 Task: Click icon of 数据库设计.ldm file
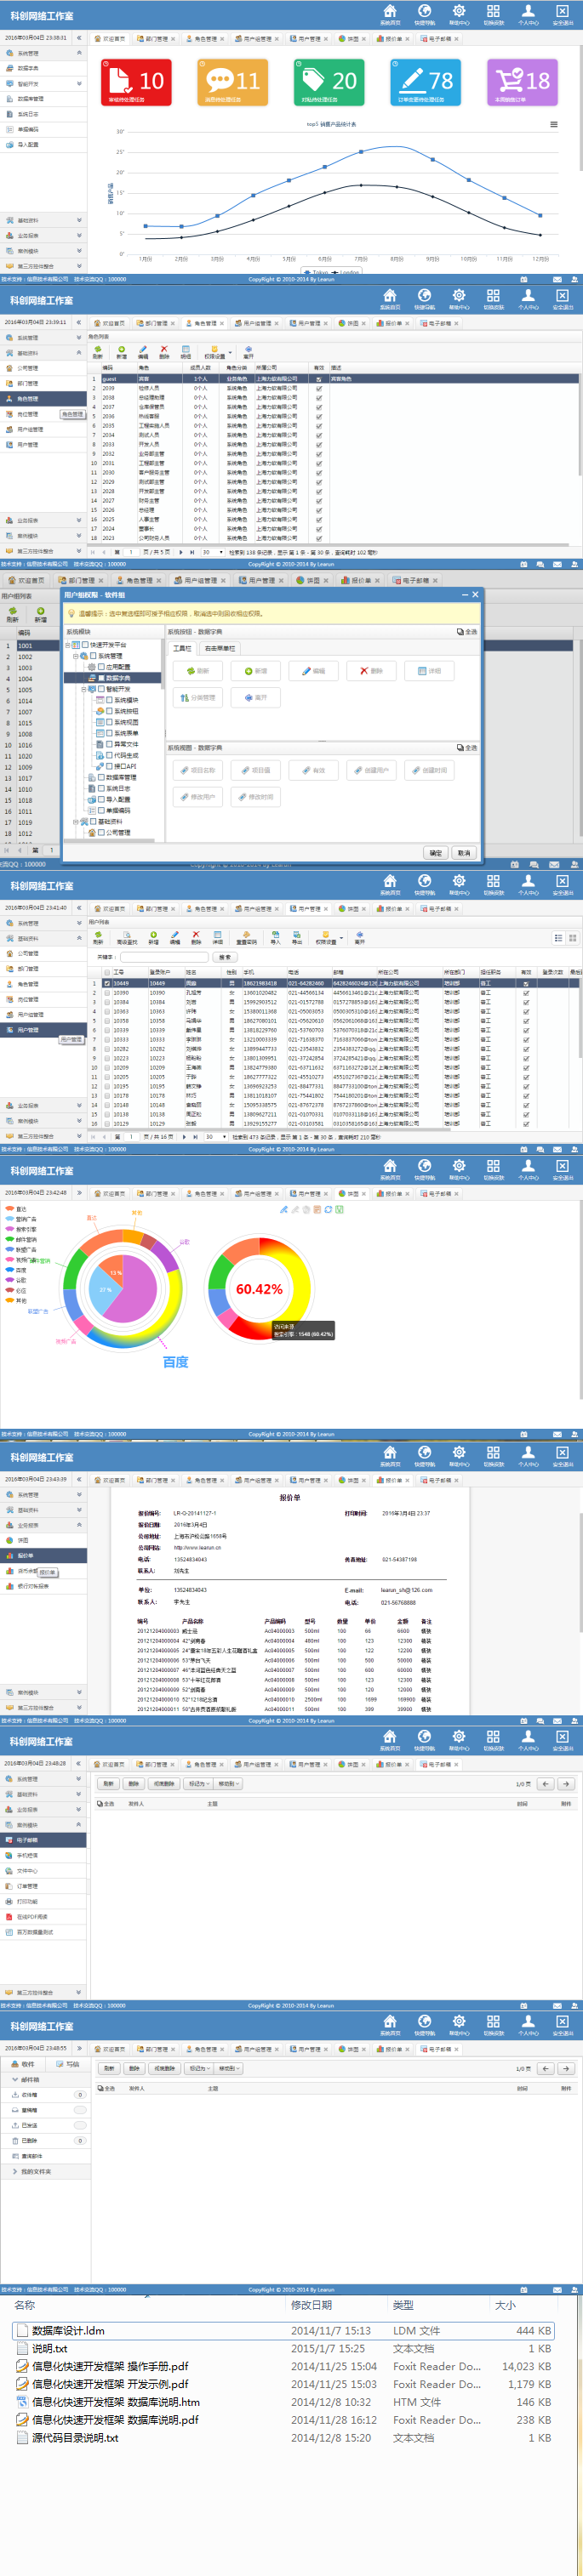click(21, 2330)
